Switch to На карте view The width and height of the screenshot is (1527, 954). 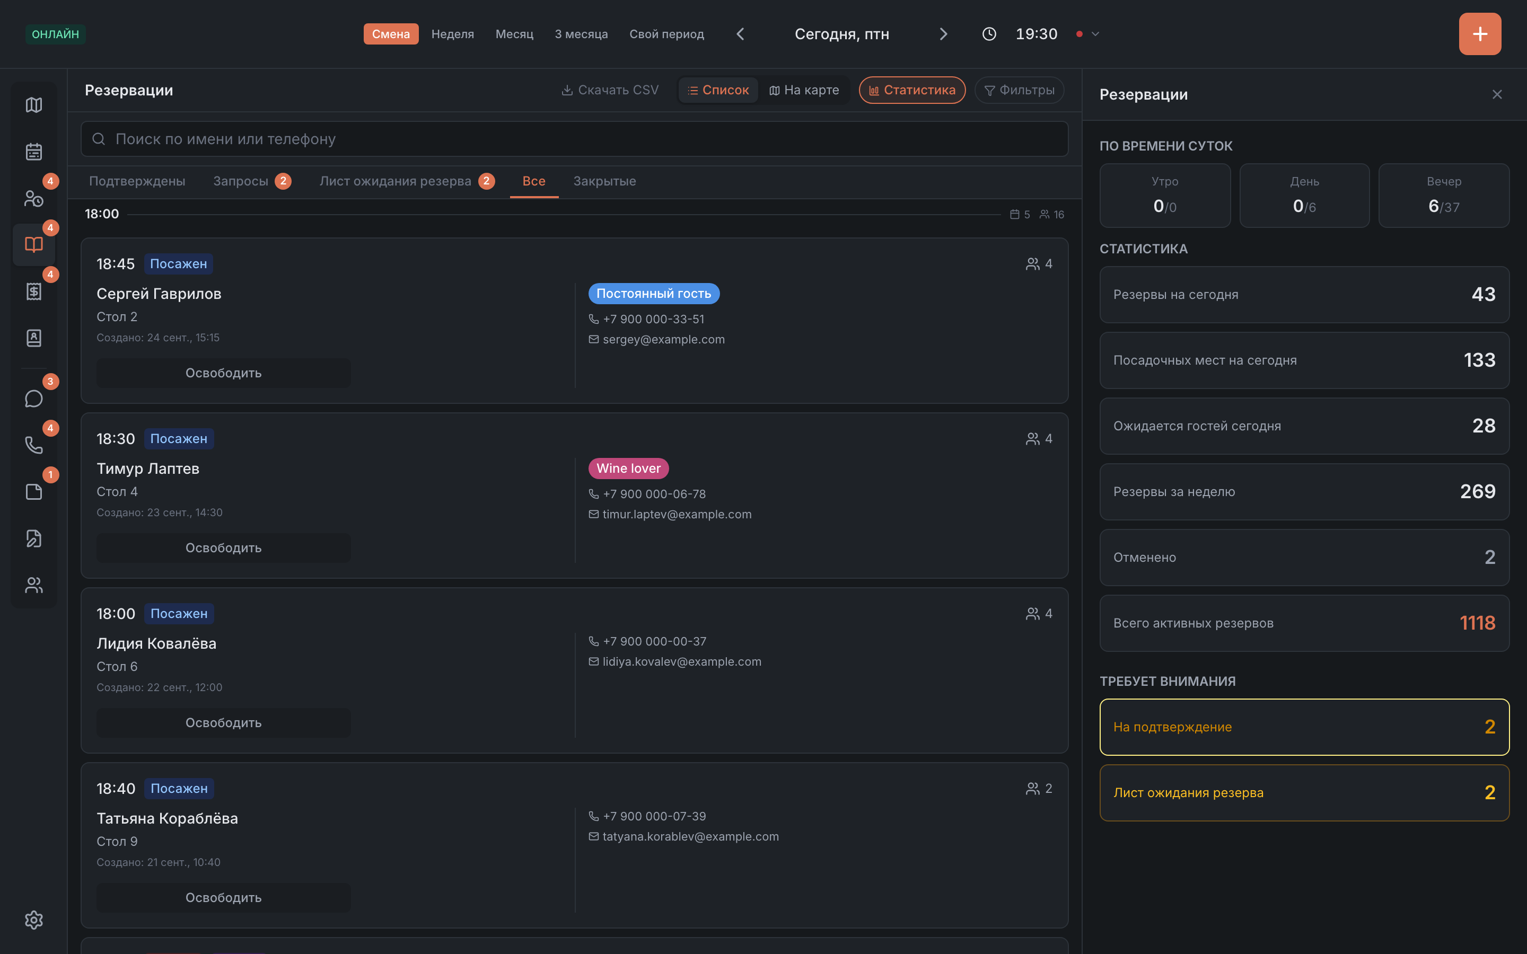point(804,90)
